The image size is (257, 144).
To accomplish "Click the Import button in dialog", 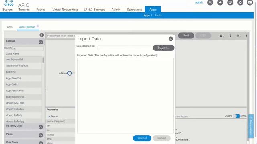I will pos(161,138).
